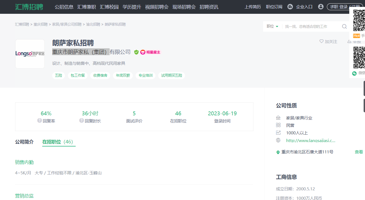
Task: Click the location pin icon beside the address
Action: tap(278, 152)
